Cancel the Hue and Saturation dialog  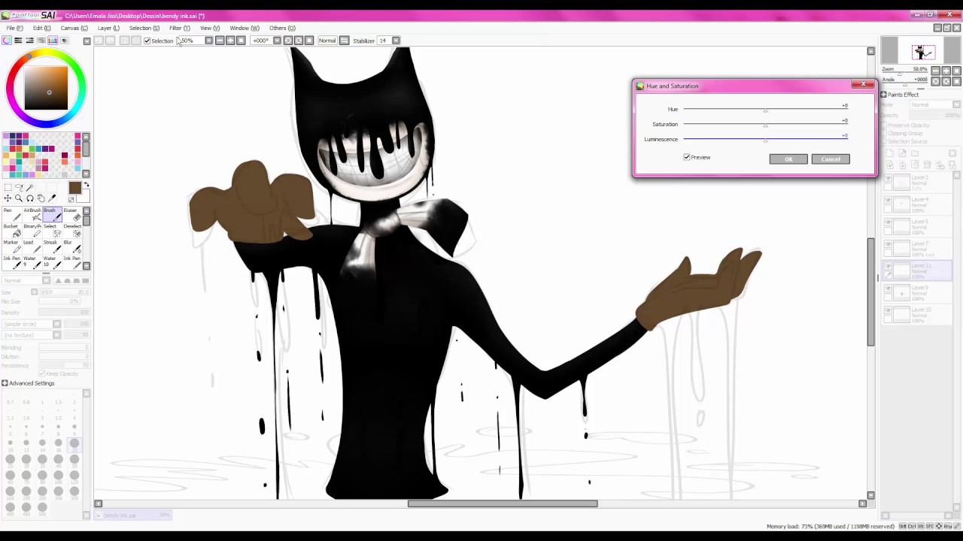[x=831, y=159]
